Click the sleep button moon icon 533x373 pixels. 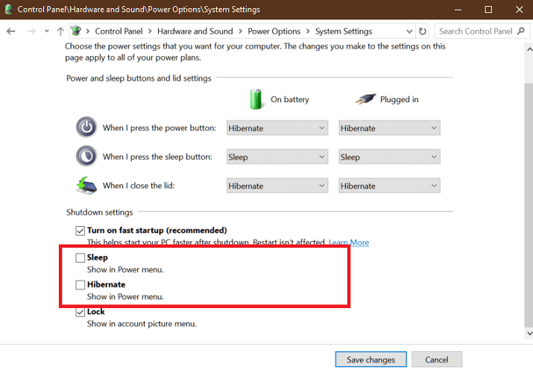click(x=86, y=156)
